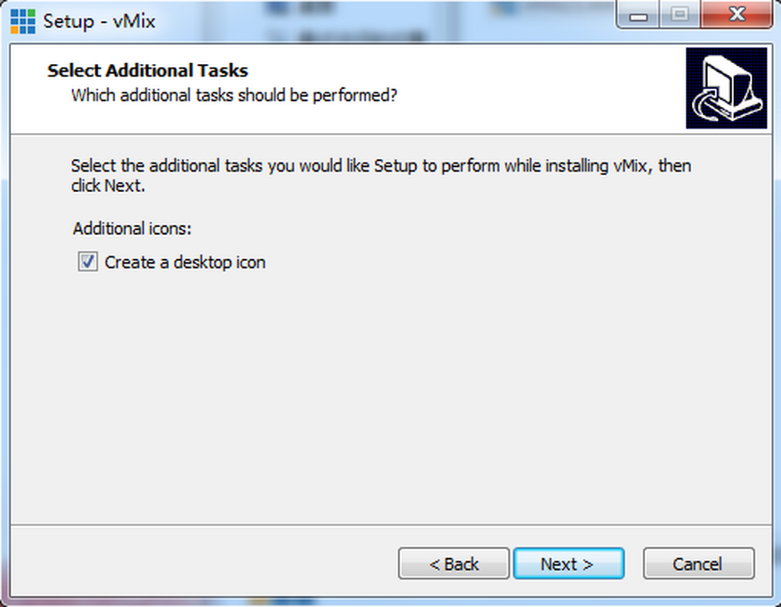Click the "Create a desktop icon" label text
Screen dimensions: 781x607
click(x=185, y=262)
